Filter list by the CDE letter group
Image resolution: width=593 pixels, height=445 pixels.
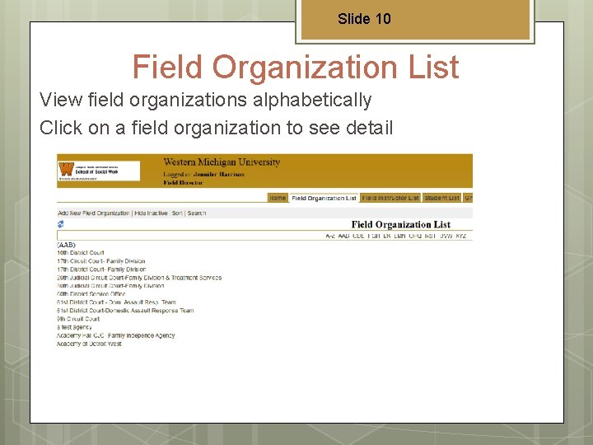pyautogui.click(x=358, y=236)
